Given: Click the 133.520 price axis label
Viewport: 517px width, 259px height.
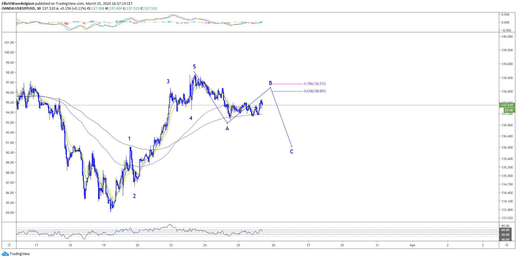Looking at the screenshot, I should click(507, 218).
